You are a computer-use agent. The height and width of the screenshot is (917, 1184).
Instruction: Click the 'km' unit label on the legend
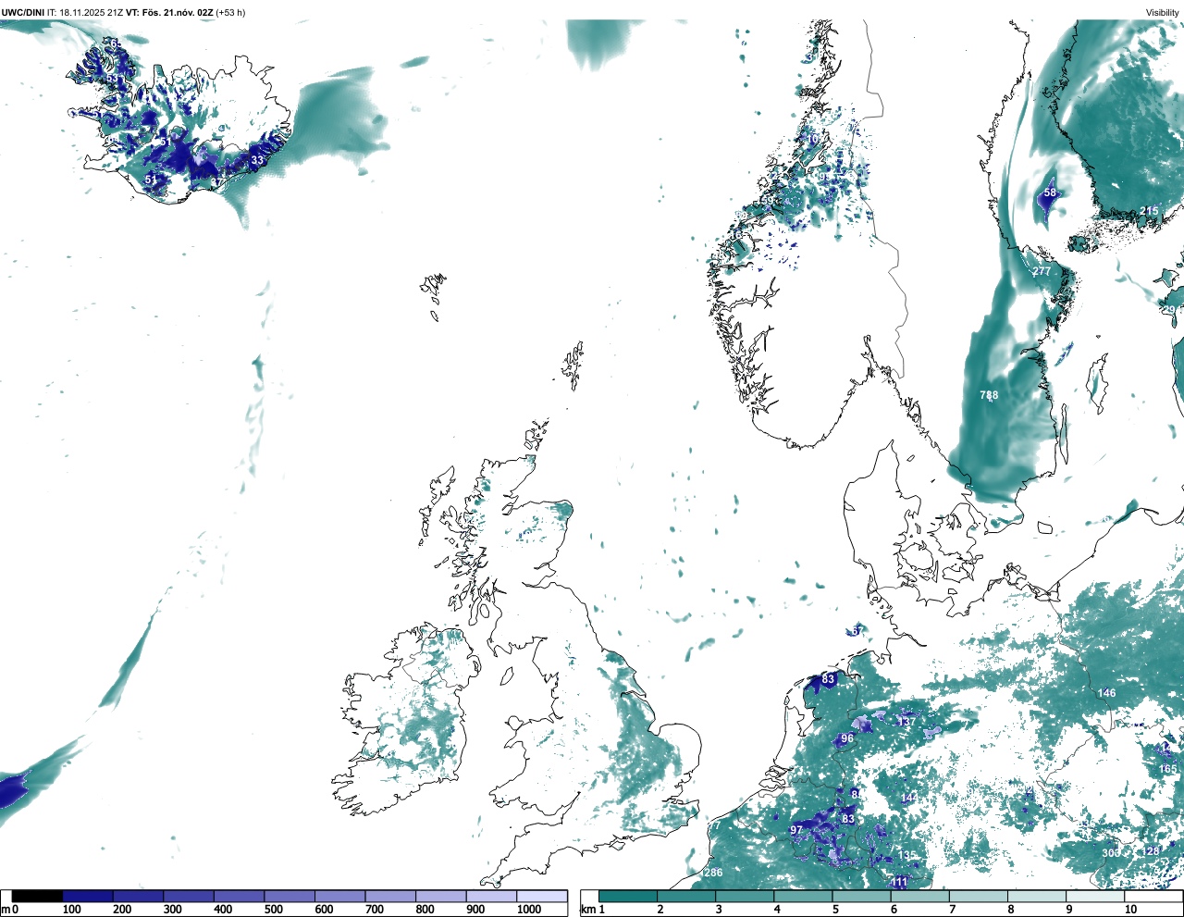[x=586, y=910]
